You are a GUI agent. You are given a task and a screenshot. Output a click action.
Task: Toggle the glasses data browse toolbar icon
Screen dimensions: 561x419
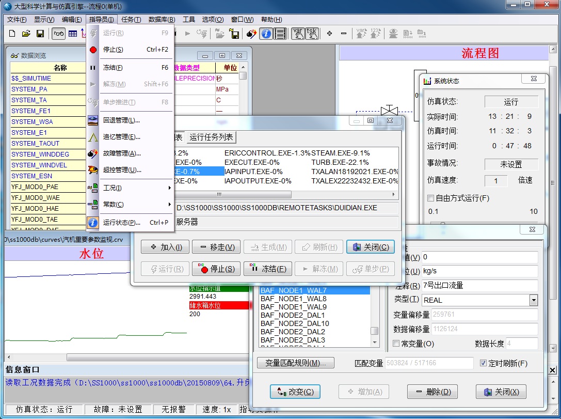(x=58, y=34)
